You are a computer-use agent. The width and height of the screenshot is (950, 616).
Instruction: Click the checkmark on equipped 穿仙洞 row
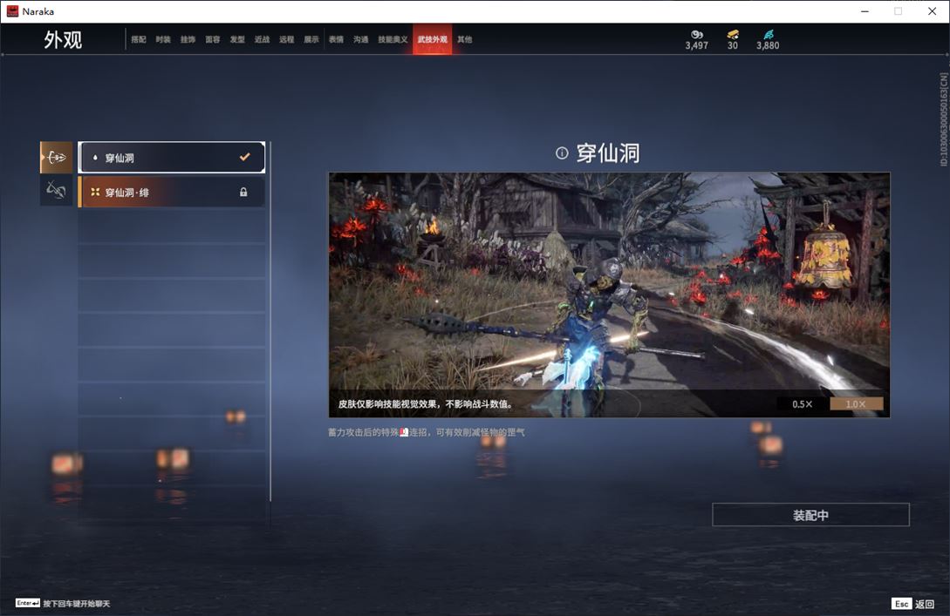(245, 158)
